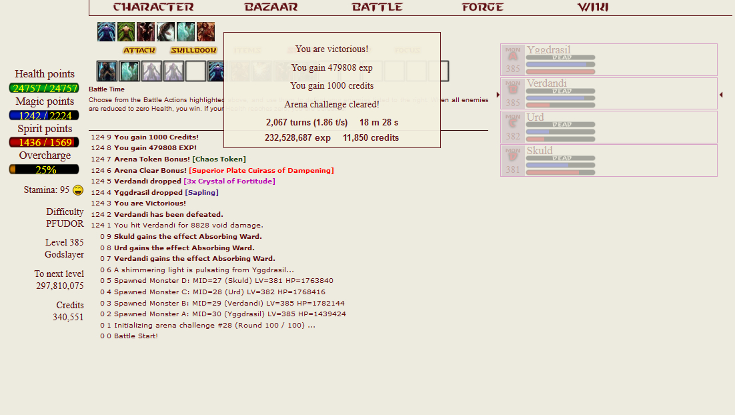735x415 pixels.
Task: Click the 'Level 385 Godslayer' text
Action: (64, 248)
